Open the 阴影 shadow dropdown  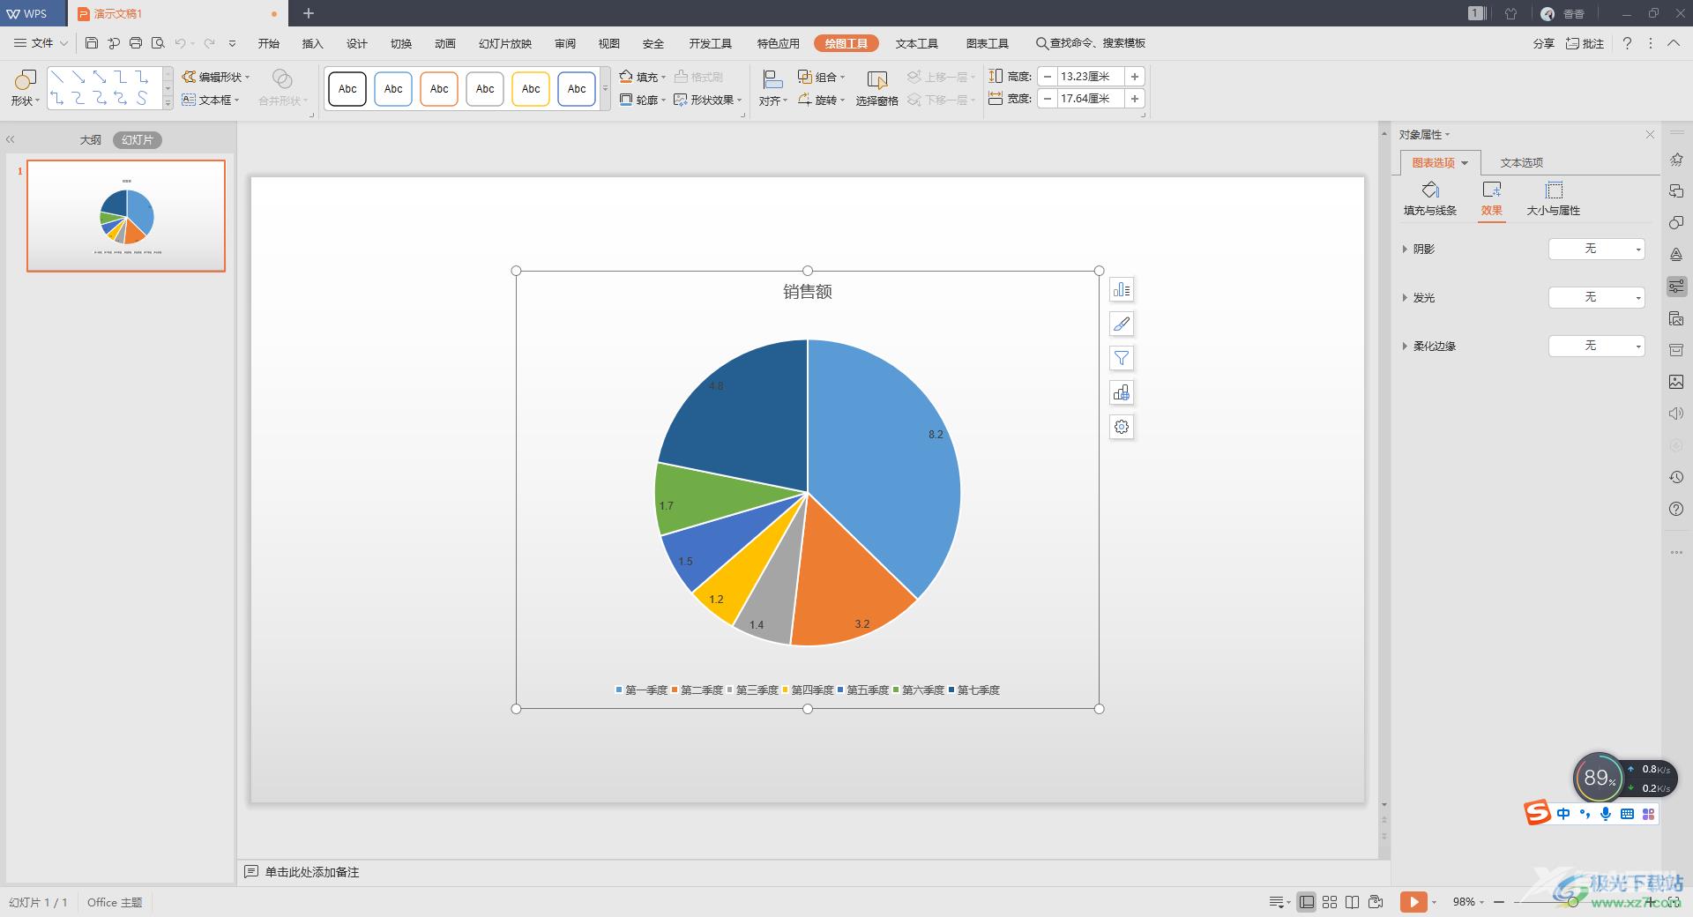1597,249
